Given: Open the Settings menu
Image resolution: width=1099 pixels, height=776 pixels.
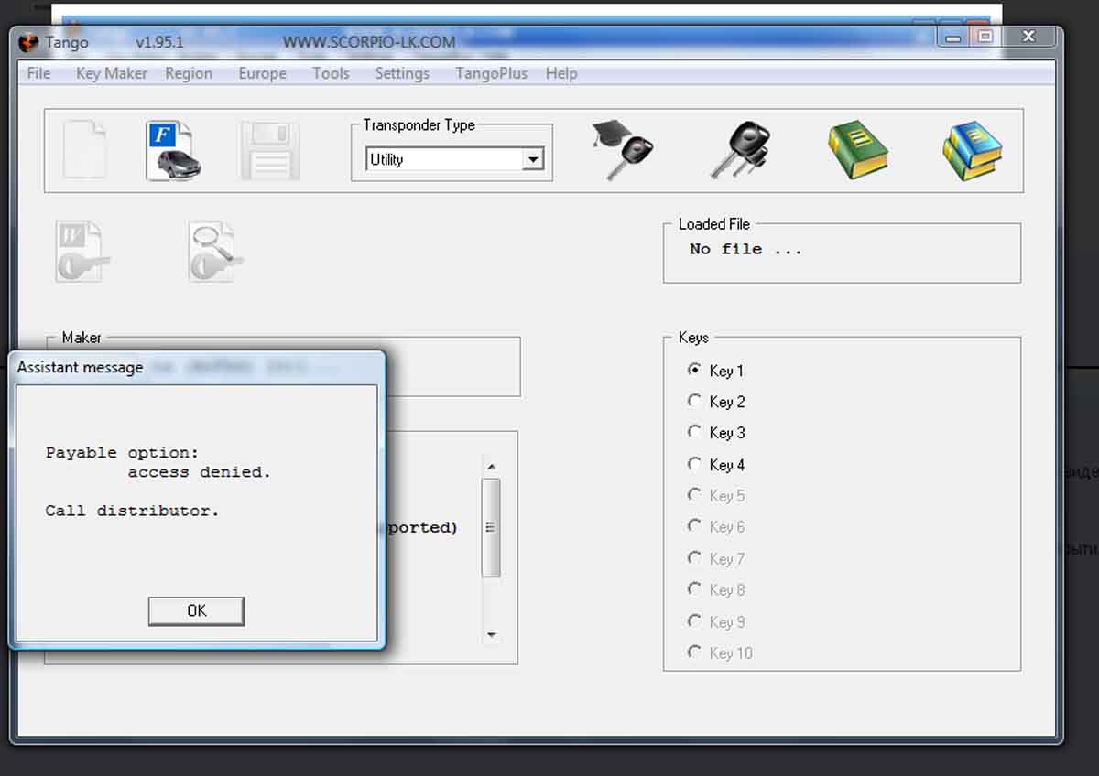Looking at the screenshot, I should coord(402,73).
